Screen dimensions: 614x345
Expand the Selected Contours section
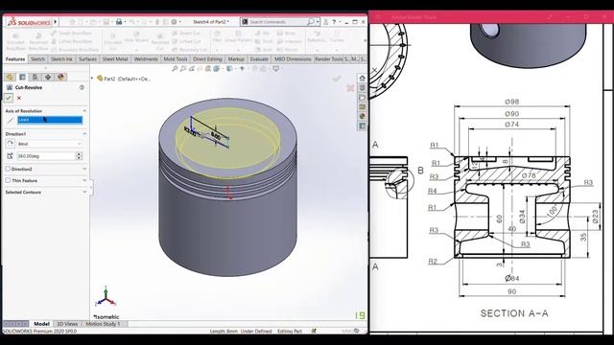coord(84,192)
